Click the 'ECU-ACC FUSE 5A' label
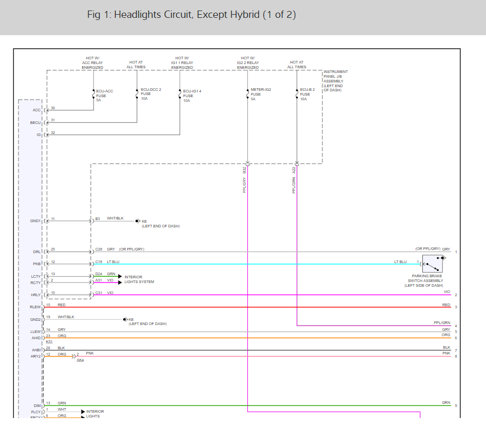This screenshot has width=486, height=428. point(105,96)
